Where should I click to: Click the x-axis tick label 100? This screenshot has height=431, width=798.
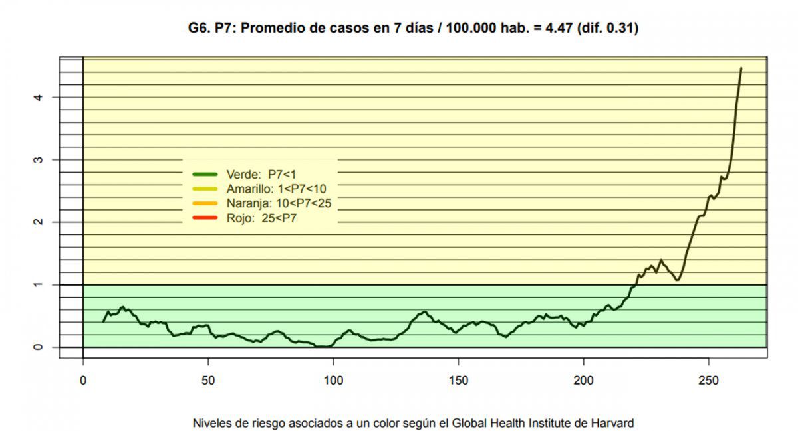coord(333,381)
